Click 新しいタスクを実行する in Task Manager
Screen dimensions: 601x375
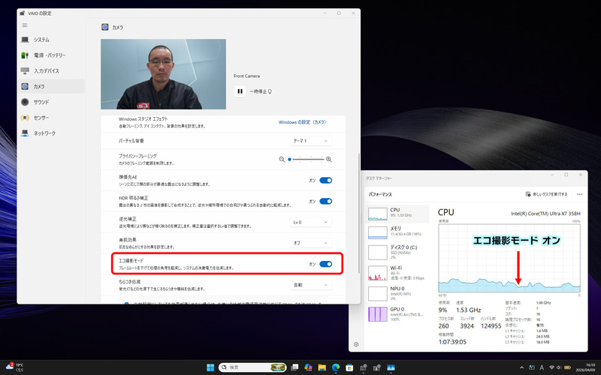point(546,194)
